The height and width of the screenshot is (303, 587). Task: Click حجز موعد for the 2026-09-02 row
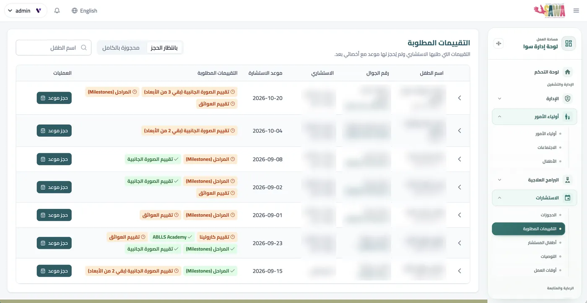click(x=54, y=187)
